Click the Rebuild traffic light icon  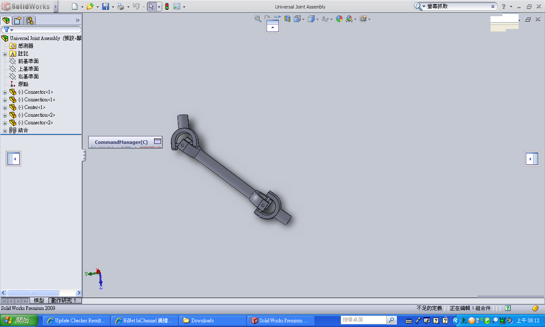[x=167, y=6]
